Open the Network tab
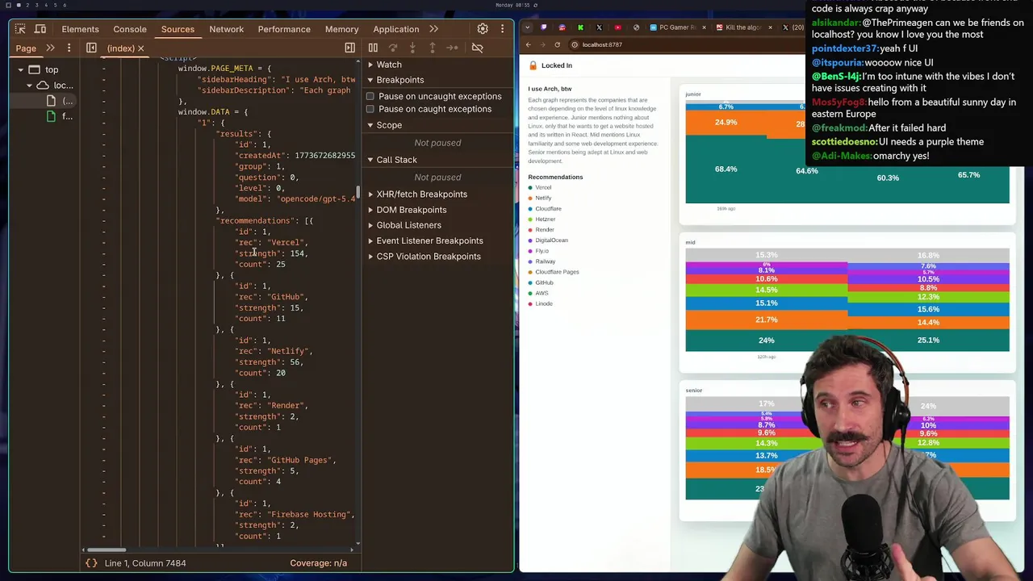1033x581 pixels. (x=227, y=29)
